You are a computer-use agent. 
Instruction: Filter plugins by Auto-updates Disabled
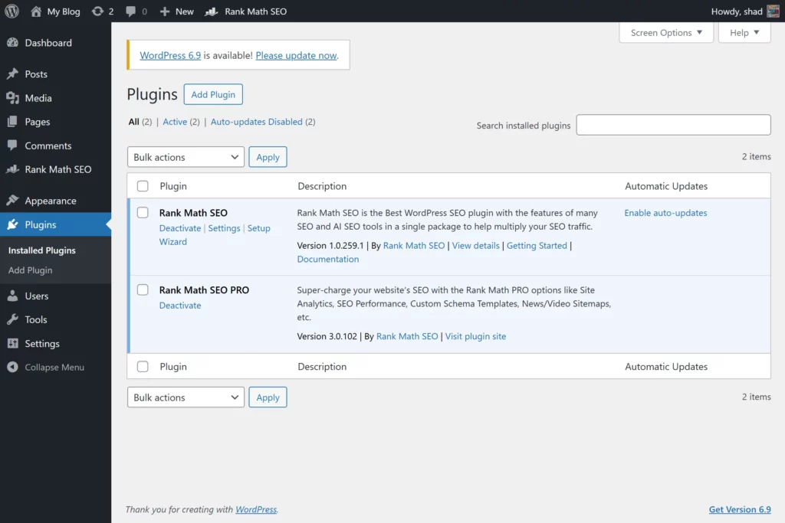(256, 122)
